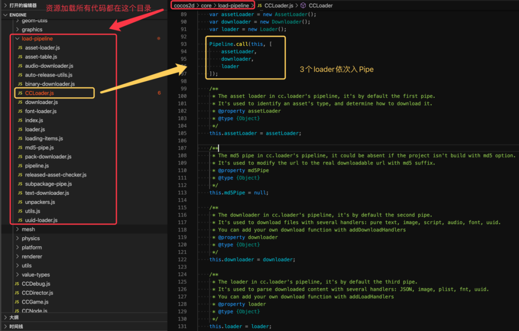This screenshot has height=331, width=519.
Task: Expand the utils folder below renderer
Action: pyautogui.click(x=17, y=266)
